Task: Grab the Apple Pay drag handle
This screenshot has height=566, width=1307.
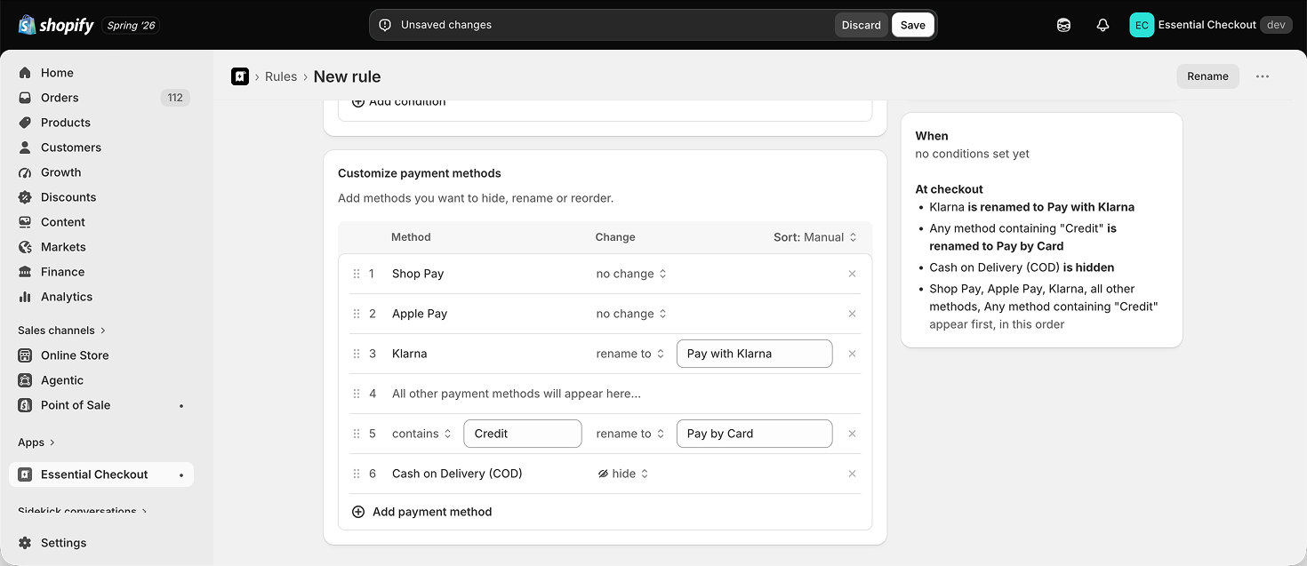Action: click(x=357, y=314)
